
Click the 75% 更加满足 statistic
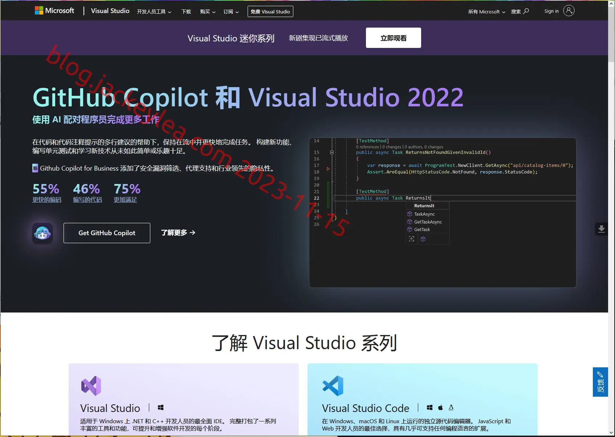click(x=127, y=193)
